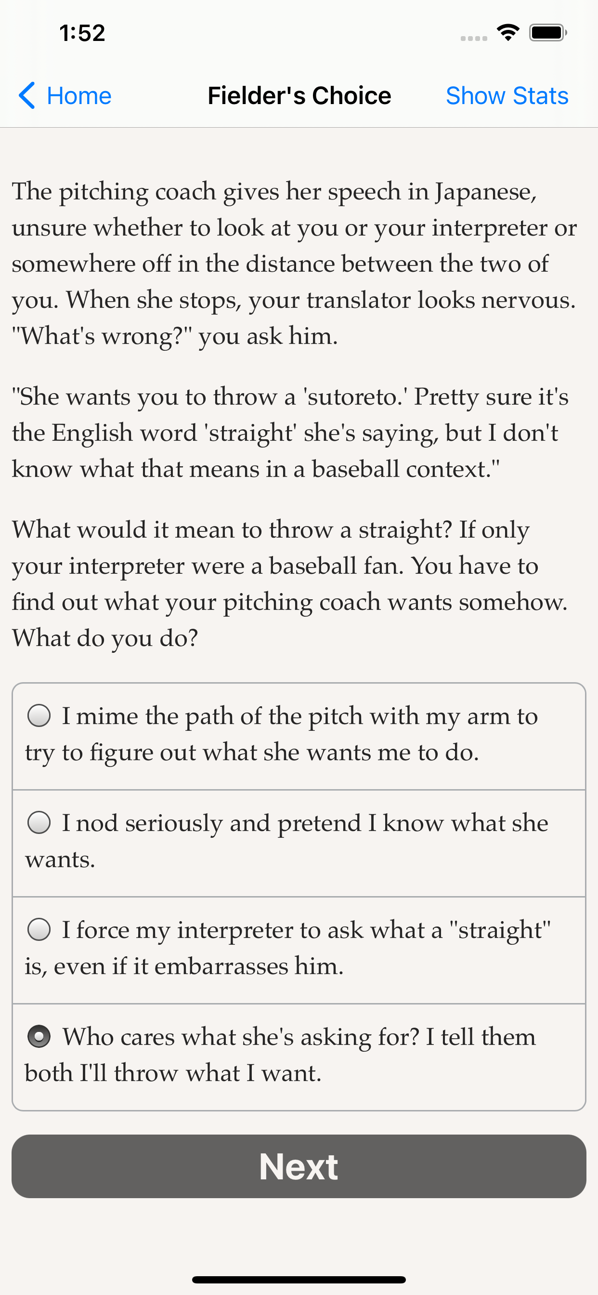
Task: Tap the Wi-Fi status icon
Action: click(x=508, y=33)
